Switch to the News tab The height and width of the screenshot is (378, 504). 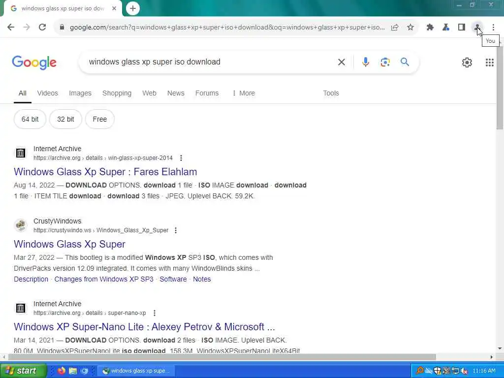coord(176,93)
